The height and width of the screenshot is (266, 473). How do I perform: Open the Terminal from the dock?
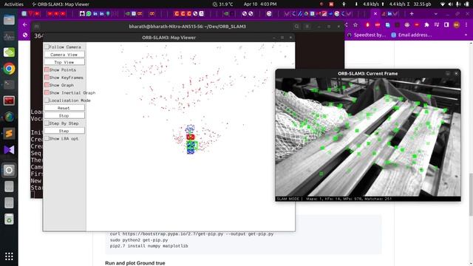pyautogui.click(x=9, y=85)
